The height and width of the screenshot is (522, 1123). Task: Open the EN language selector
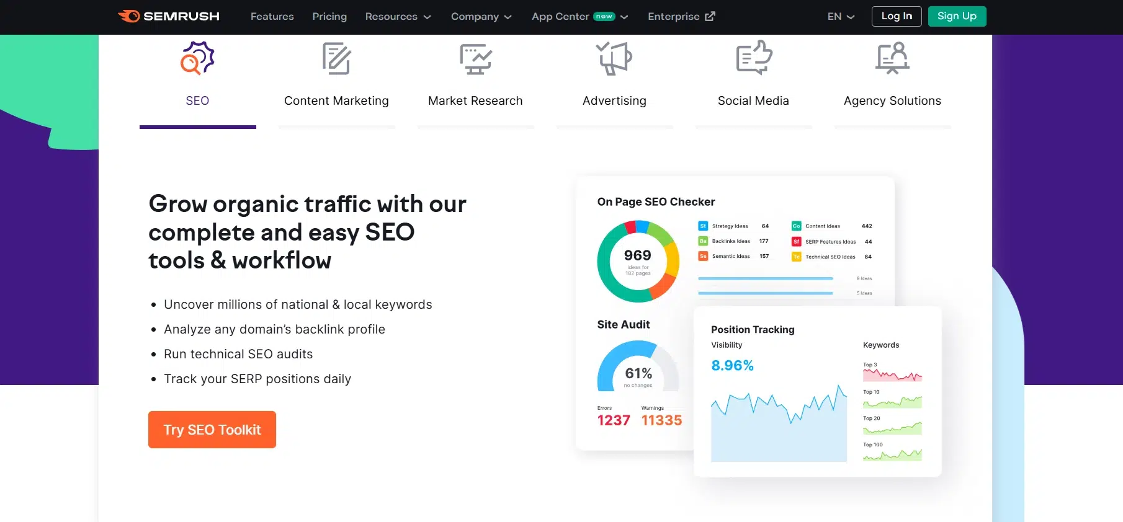pyautogui.click(x=841, y=17)
